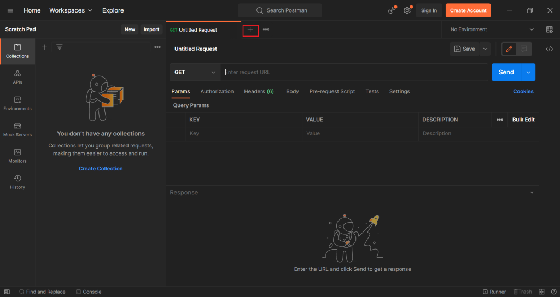
Task: Click the Import button
Action: coord(151,29)
